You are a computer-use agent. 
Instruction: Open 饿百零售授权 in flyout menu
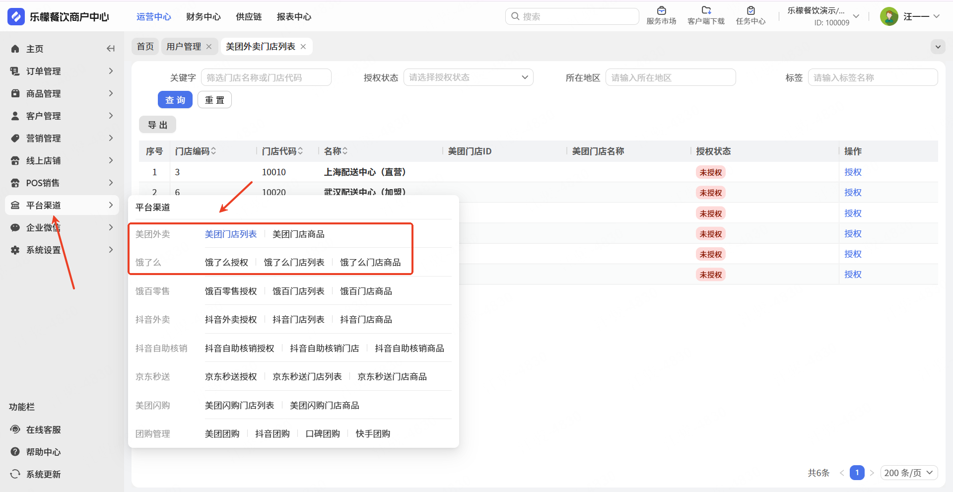coord(231,291)
